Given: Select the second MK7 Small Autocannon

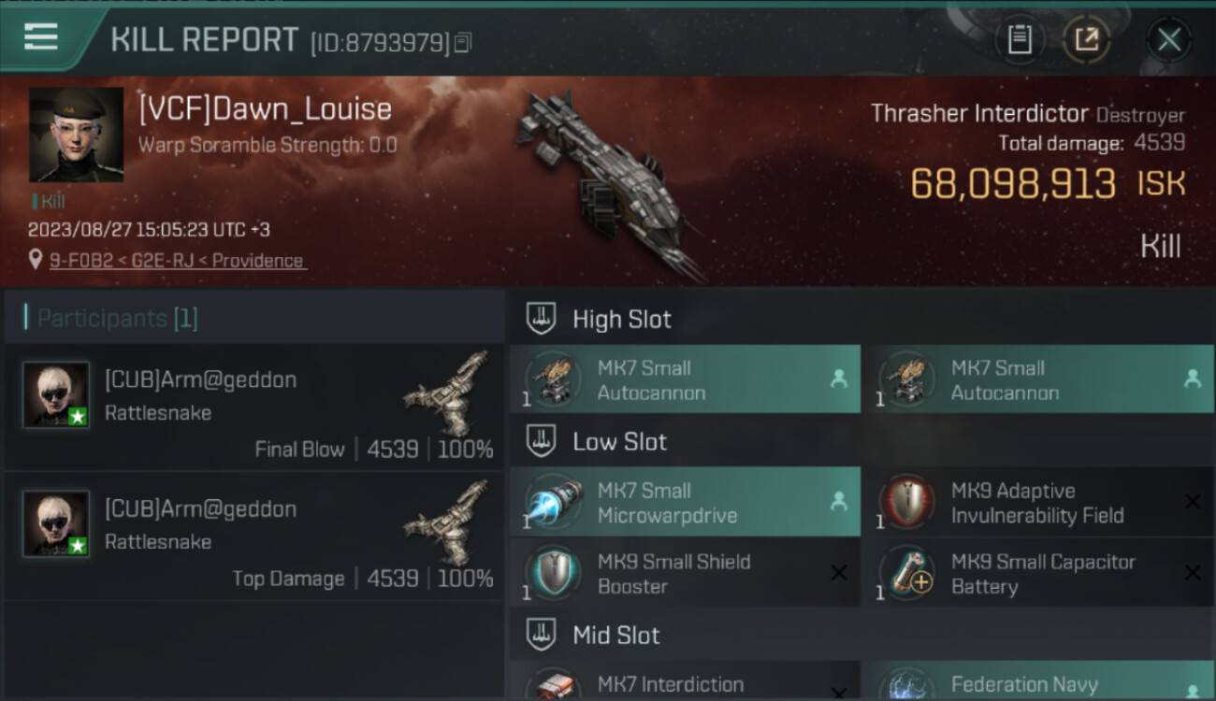Looking at the screenshot, I should pyautogui.click(x=1038, y=379).
